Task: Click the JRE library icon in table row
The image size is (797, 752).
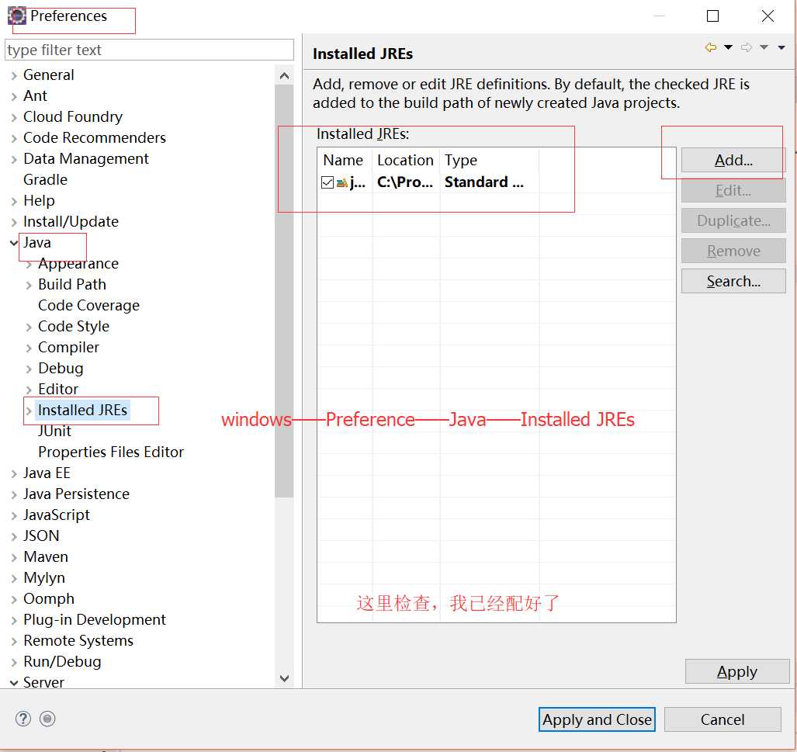Action: pos(342,182)
